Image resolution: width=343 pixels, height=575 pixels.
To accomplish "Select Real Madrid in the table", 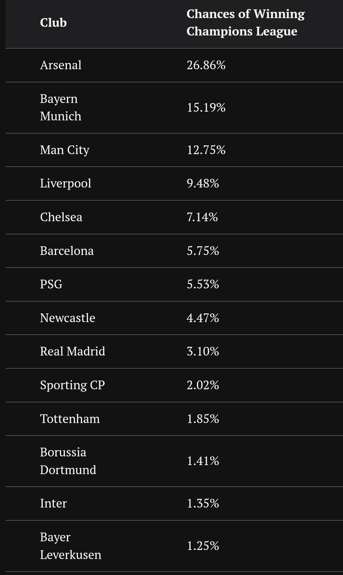I will (x=72, y=351).
